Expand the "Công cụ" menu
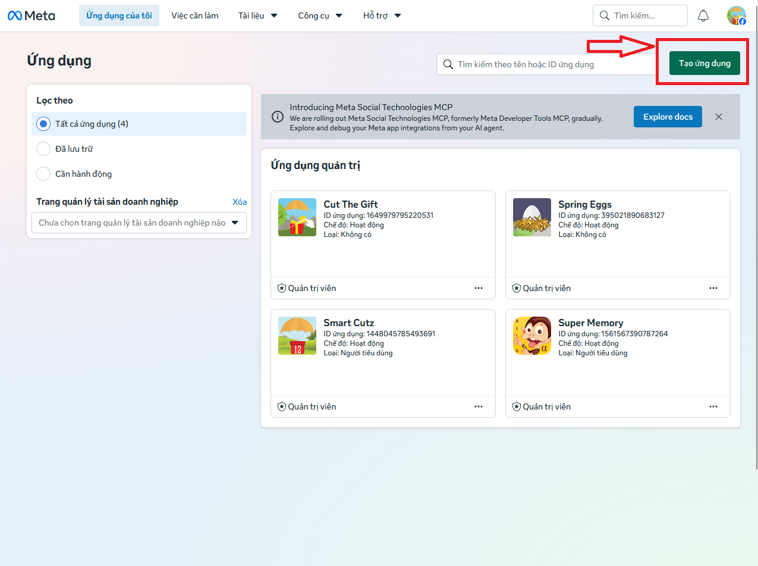 tap(320, 15)
